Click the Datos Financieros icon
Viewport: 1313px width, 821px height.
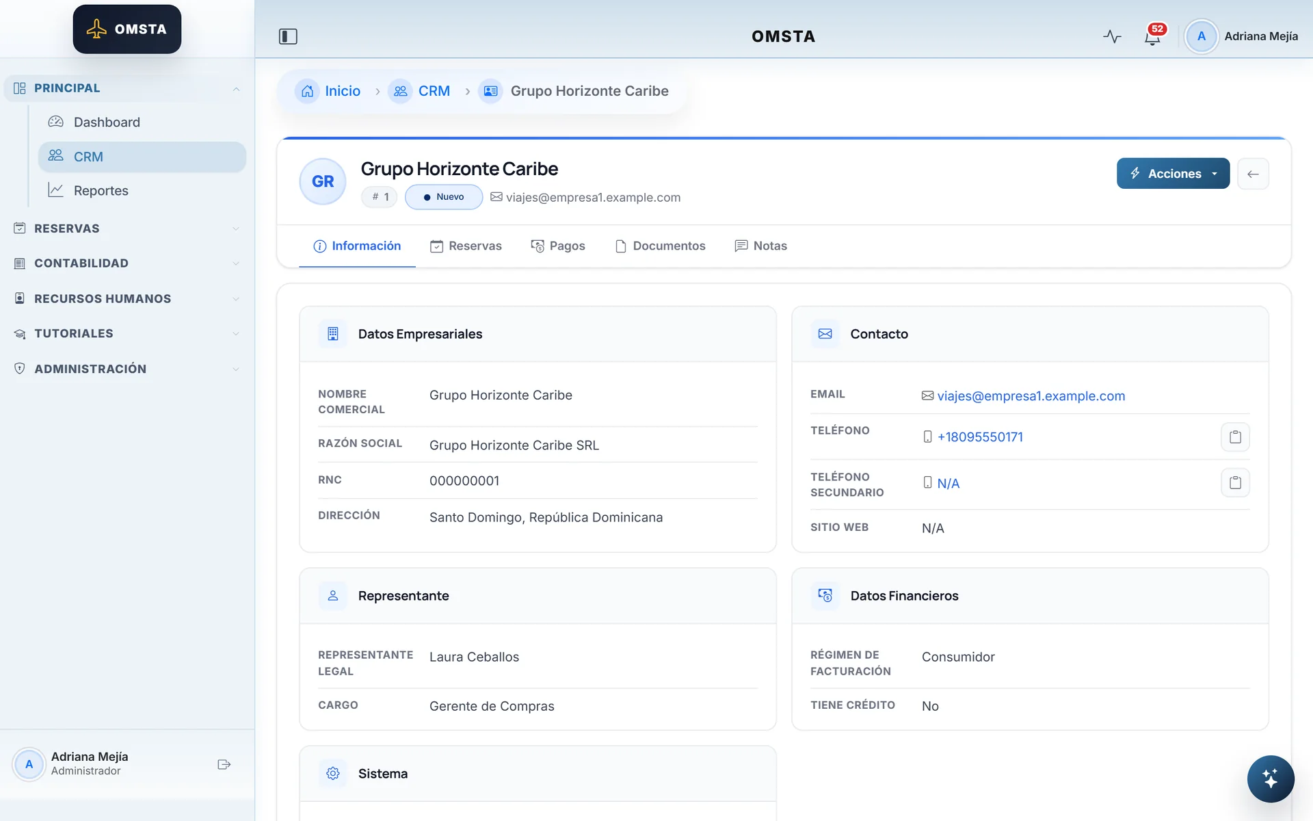click(x=825, y=596)
